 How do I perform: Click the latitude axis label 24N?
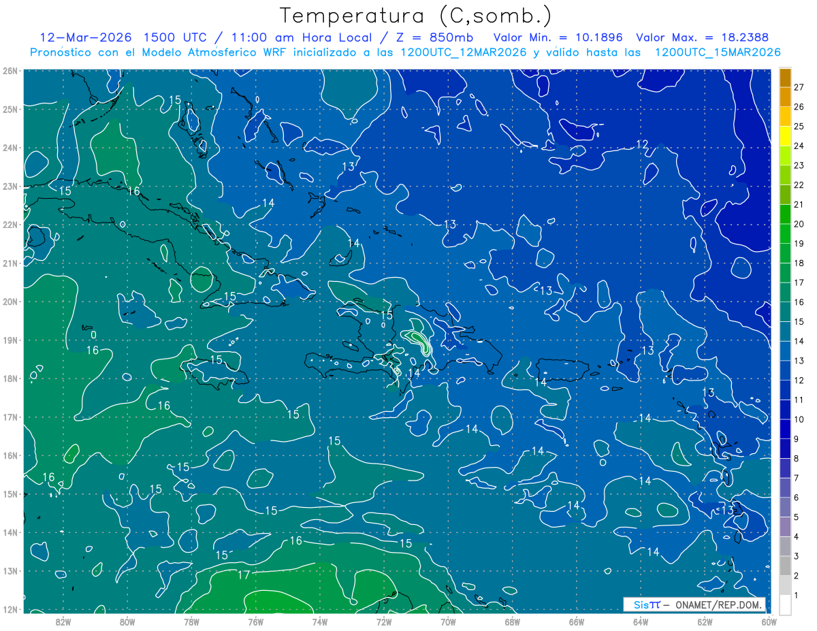(x=10, y=148)
